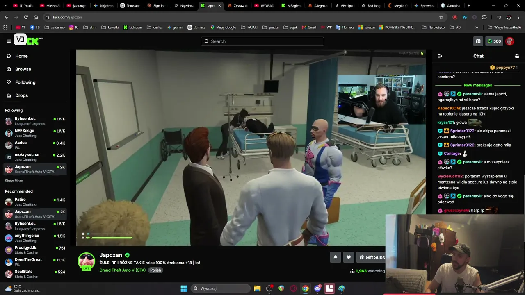
Task: Open the Mapy Google bookmark
Action: (223, 27)
